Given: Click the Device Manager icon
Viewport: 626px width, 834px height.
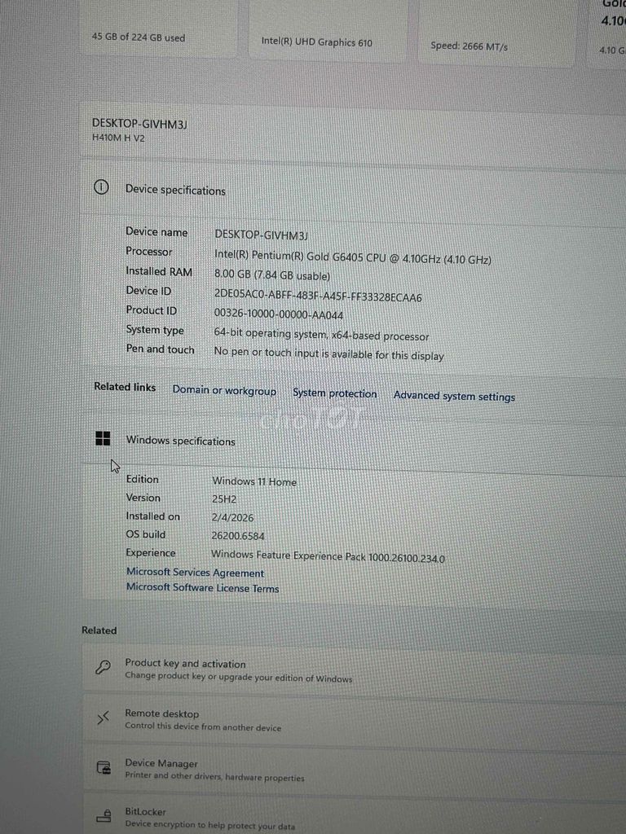Looking at the screenshot, I should (x=104, y=768).
